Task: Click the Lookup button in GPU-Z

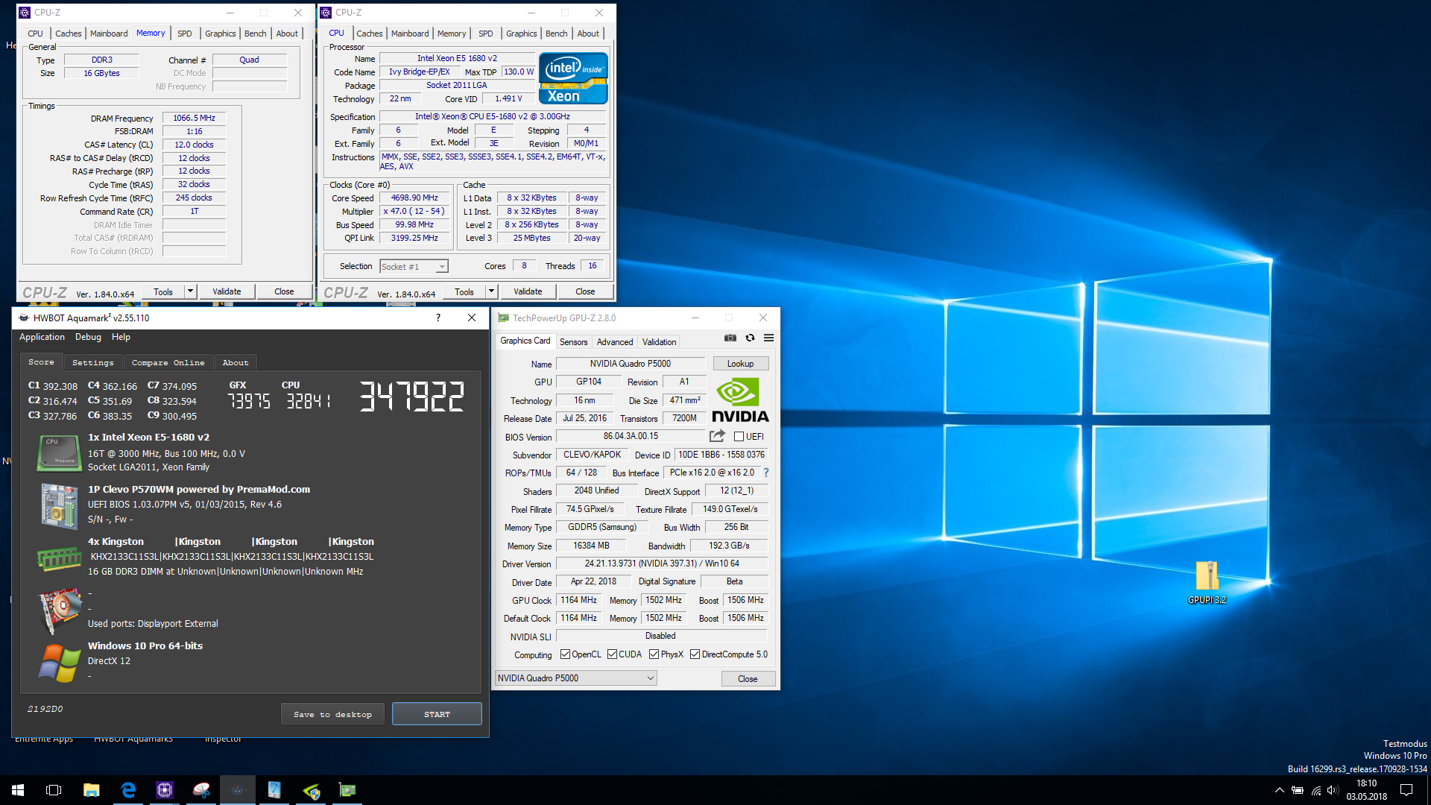Action: click(741, 364)
